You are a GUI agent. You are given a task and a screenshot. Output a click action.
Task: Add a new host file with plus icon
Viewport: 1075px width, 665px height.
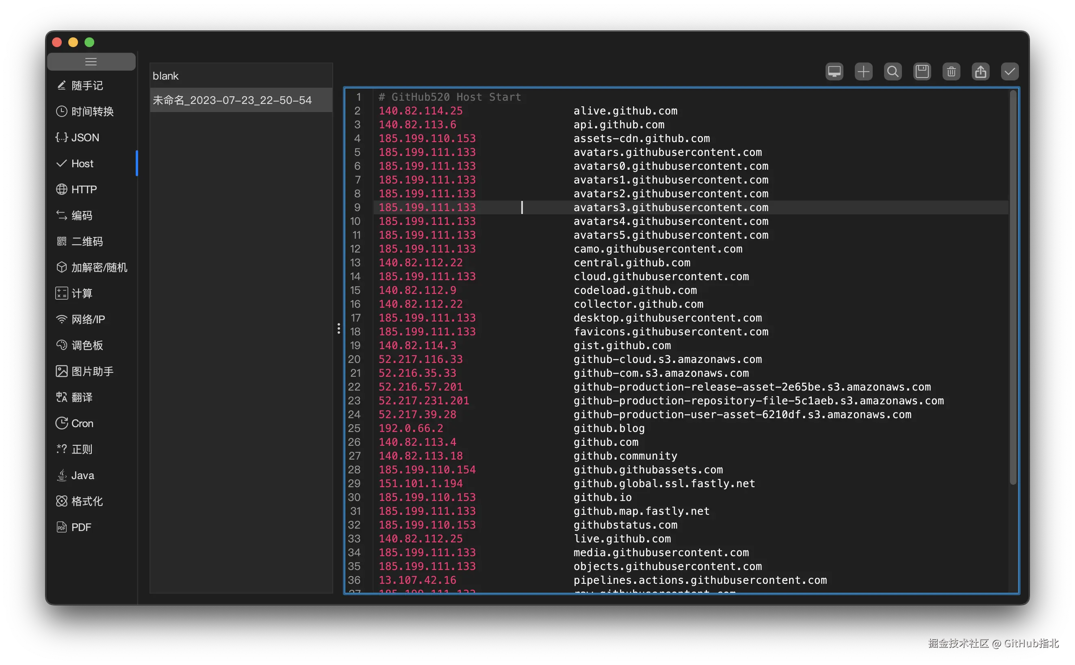click(863, 72)
